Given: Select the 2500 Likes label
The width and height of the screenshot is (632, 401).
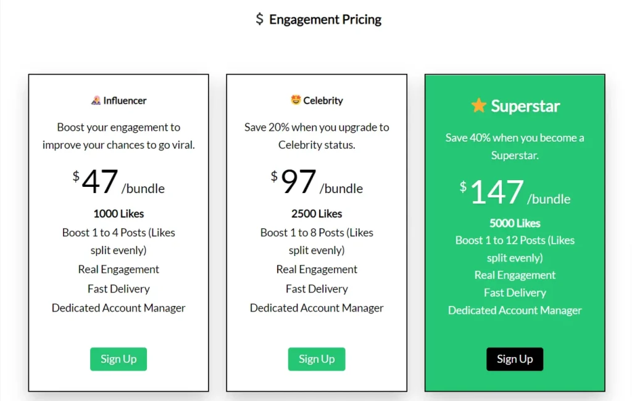Looking at the screenshot, I should click(317, 213).
